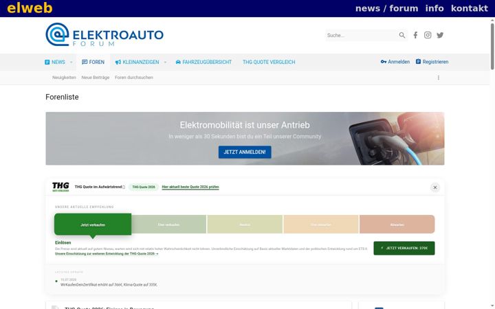
Task: Open the Facebook icon link
Action: pyautogui.click(x=415, y=35)
